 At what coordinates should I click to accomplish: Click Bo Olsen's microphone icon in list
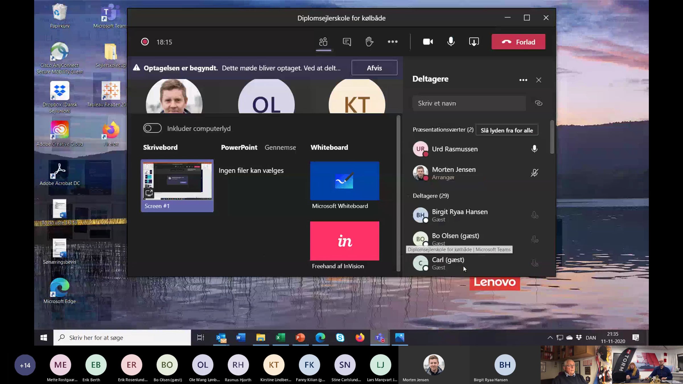pos(534,239)
